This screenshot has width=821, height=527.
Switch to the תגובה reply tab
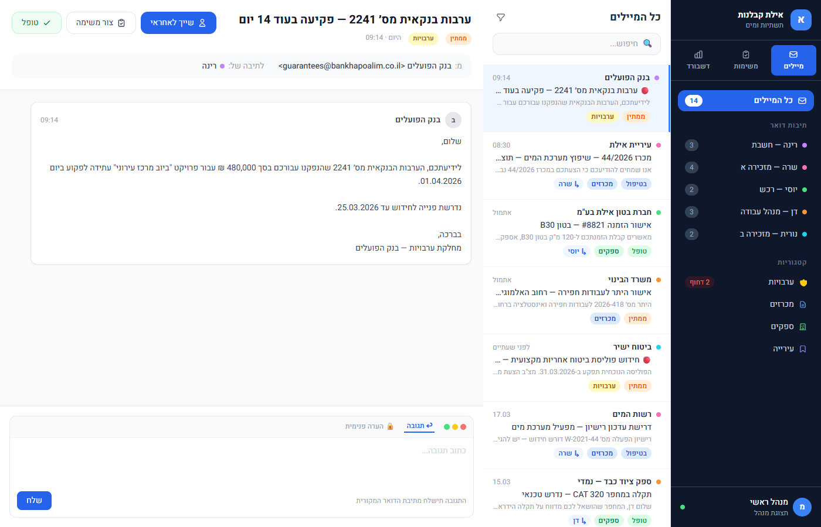pos(419,426)
